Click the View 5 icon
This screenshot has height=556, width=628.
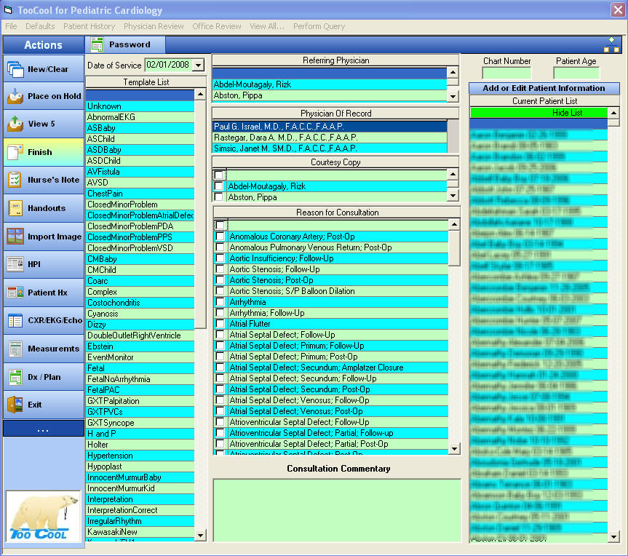[x=15, y=124]
